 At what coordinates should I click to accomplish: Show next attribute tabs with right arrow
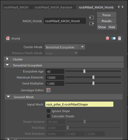pyautogui.click(x=123, y=7)
